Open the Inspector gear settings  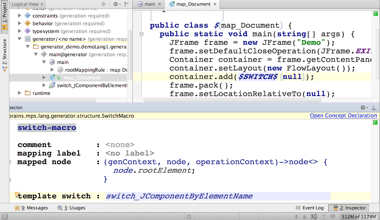click(364, 108)
